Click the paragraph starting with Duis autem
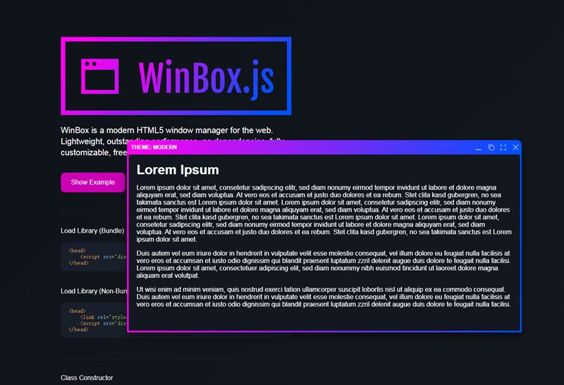 coord(324,264)
